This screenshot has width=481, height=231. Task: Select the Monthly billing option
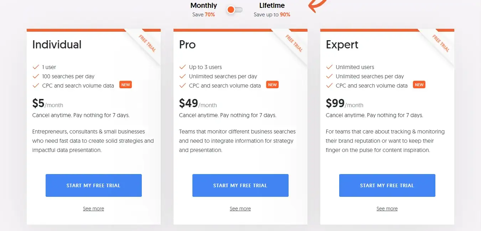(x=203, y=5)
